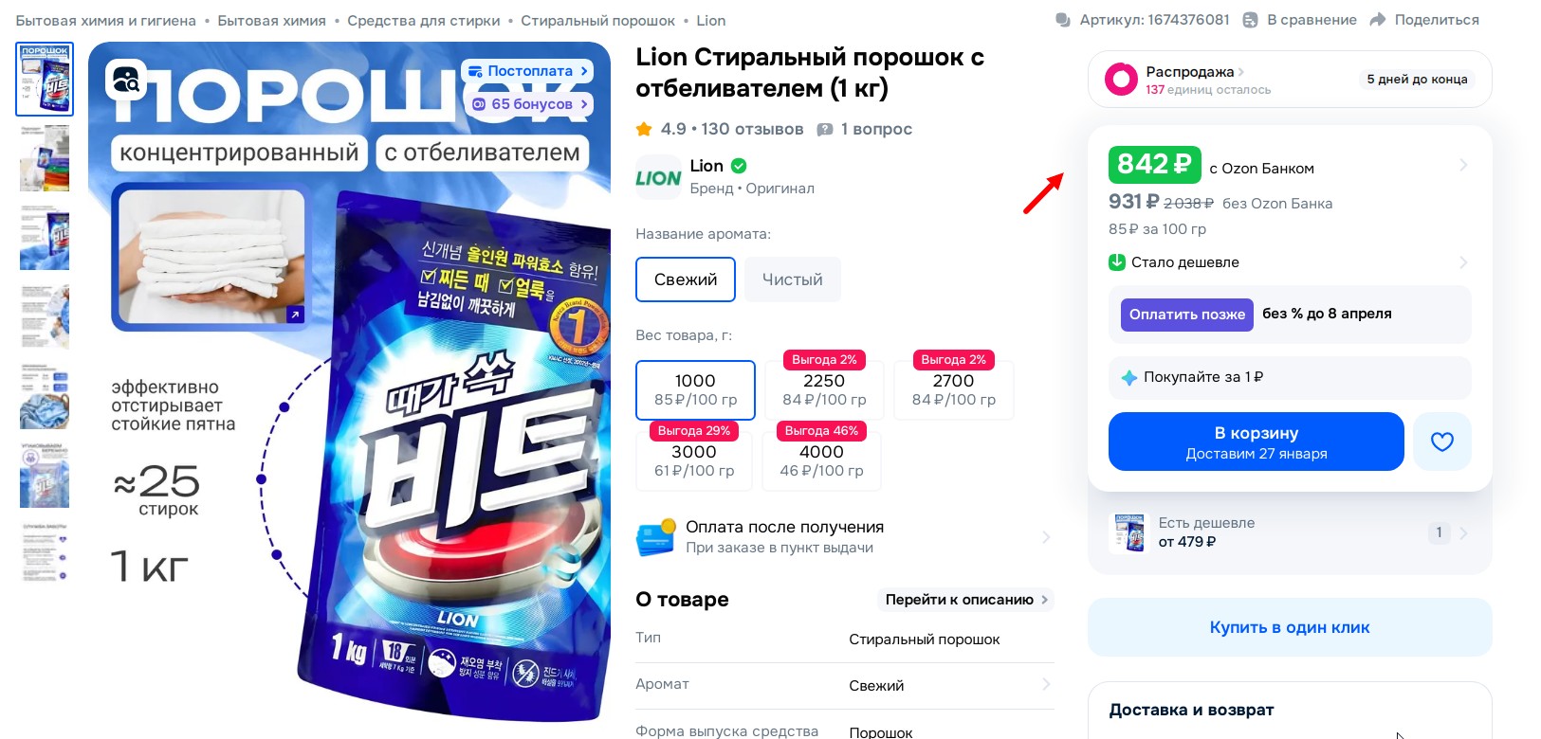Select the first product thumbnail in gallery
Image resolution: width=1541 pixels, height=739 pixels.
[x=45, y=80]
